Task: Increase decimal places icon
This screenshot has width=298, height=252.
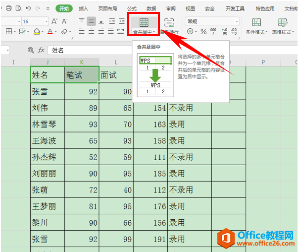Action: tap(224, 31)
